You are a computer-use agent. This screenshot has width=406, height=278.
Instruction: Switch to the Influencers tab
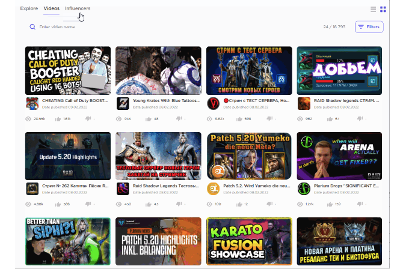point(78,8)
